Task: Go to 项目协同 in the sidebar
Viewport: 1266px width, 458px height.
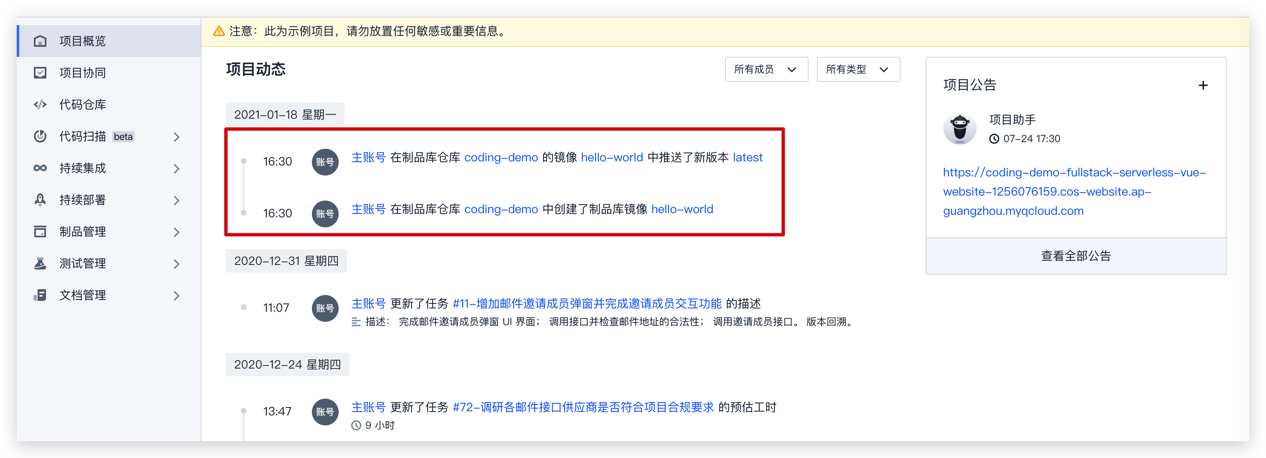Action: [x=109, y=73]
